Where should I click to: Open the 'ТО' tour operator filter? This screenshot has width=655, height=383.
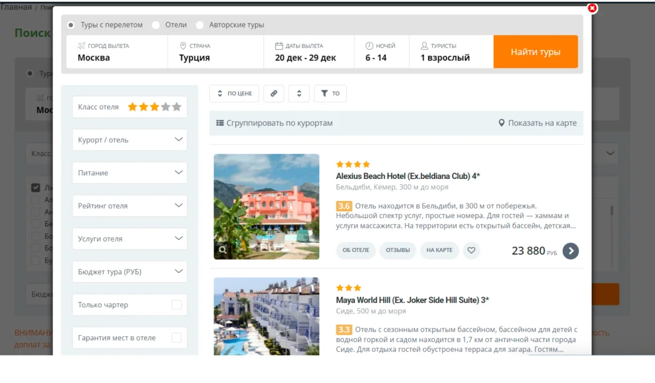330,93
